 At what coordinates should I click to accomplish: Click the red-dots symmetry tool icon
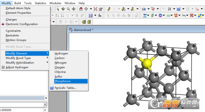[x=153, y=9]
